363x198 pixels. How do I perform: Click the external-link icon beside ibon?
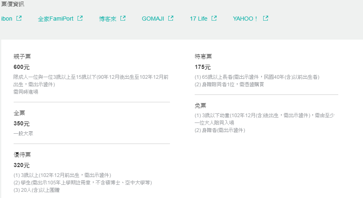tap(19, 18)
